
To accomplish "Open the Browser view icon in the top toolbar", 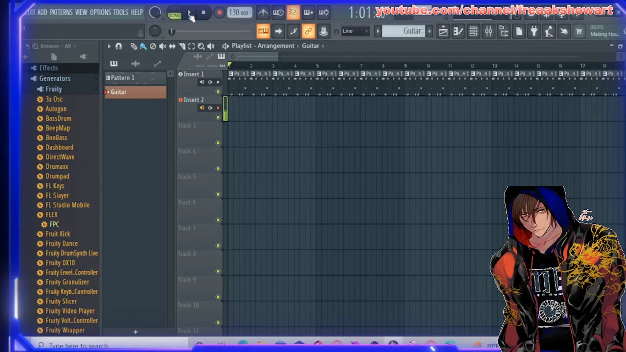I will pyautogui.click(x=504, y=32).
